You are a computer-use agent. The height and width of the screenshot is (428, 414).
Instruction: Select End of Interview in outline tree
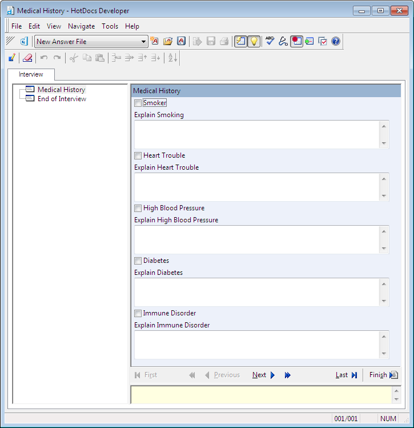click(x=62, y=99)
